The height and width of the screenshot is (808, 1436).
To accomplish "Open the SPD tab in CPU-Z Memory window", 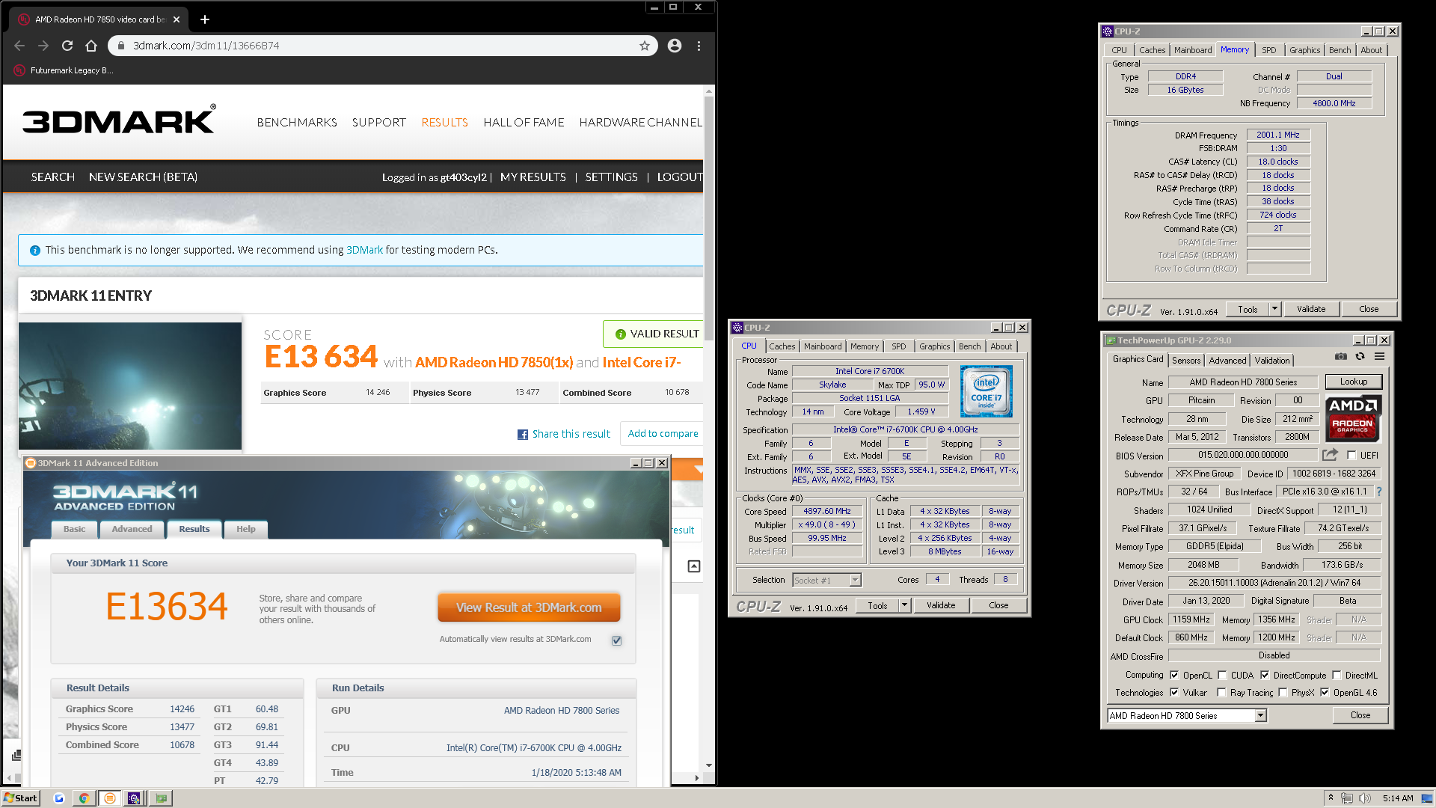I will pyautogui.click(x=1269, y=50).
